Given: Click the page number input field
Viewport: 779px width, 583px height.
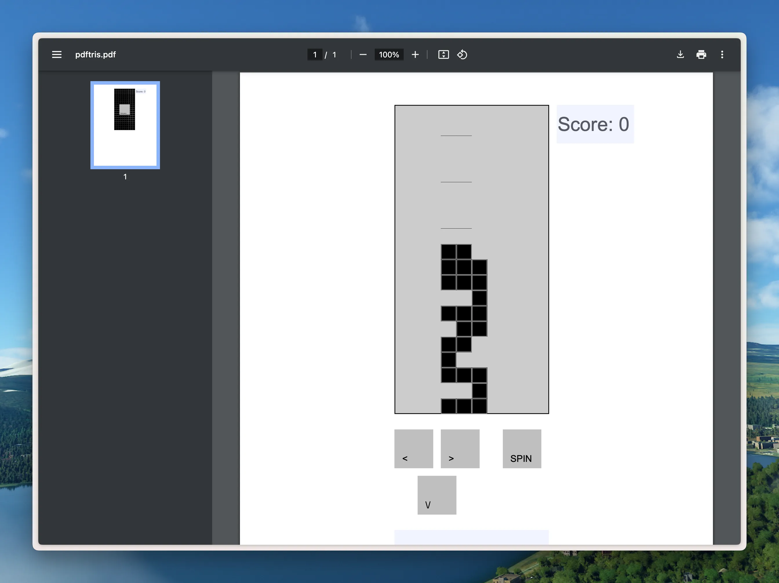Looking at the screenshot, I should (315, 54).
